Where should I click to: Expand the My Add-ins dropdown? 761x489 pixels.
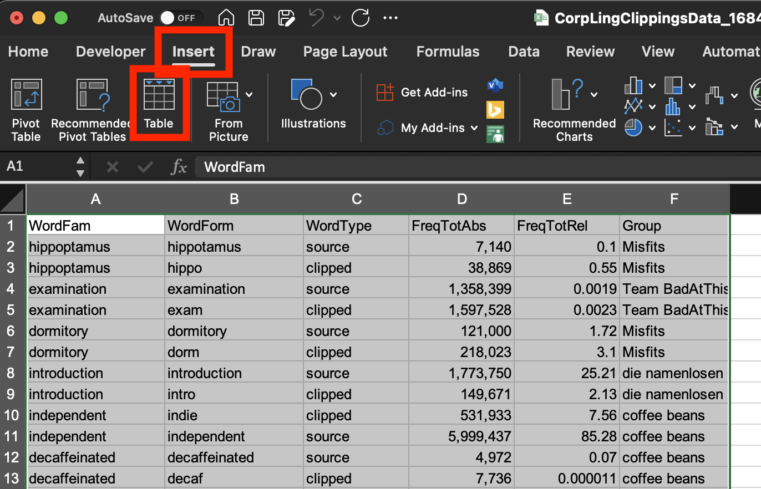pos(474,128)
